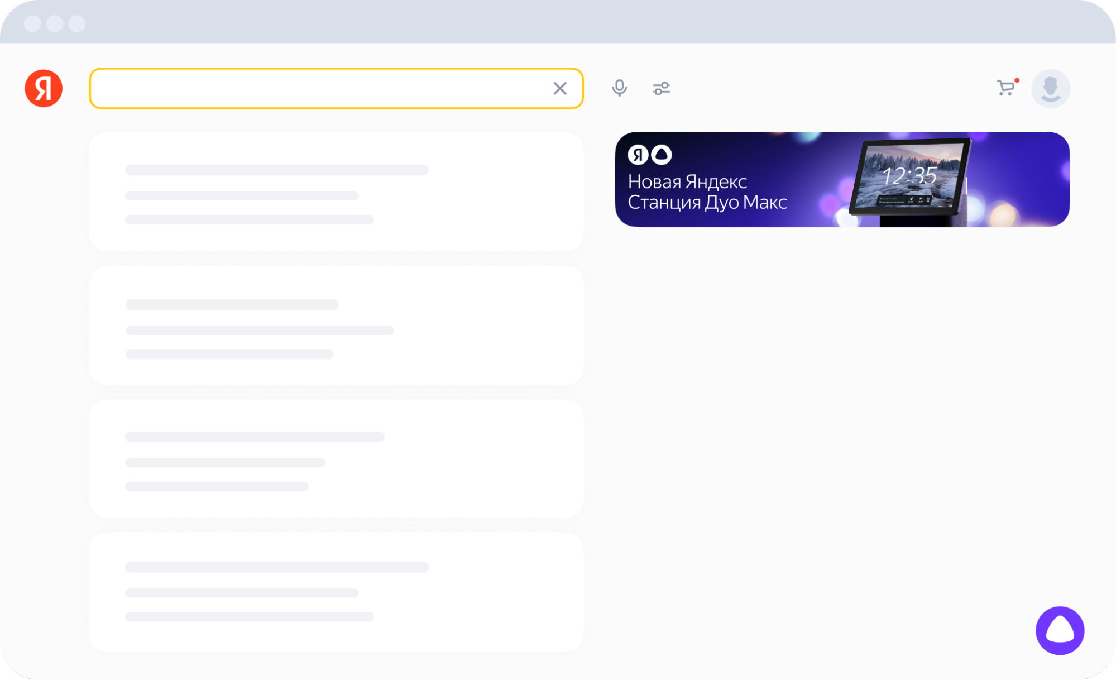Launch the purple Alice assistant button

coord(1060,630)
